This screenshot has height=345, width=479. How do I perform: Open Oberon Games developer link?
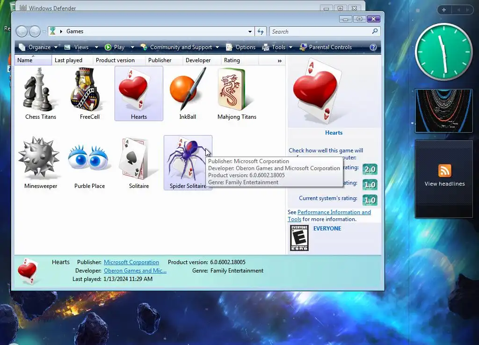[x=135, y=271]
